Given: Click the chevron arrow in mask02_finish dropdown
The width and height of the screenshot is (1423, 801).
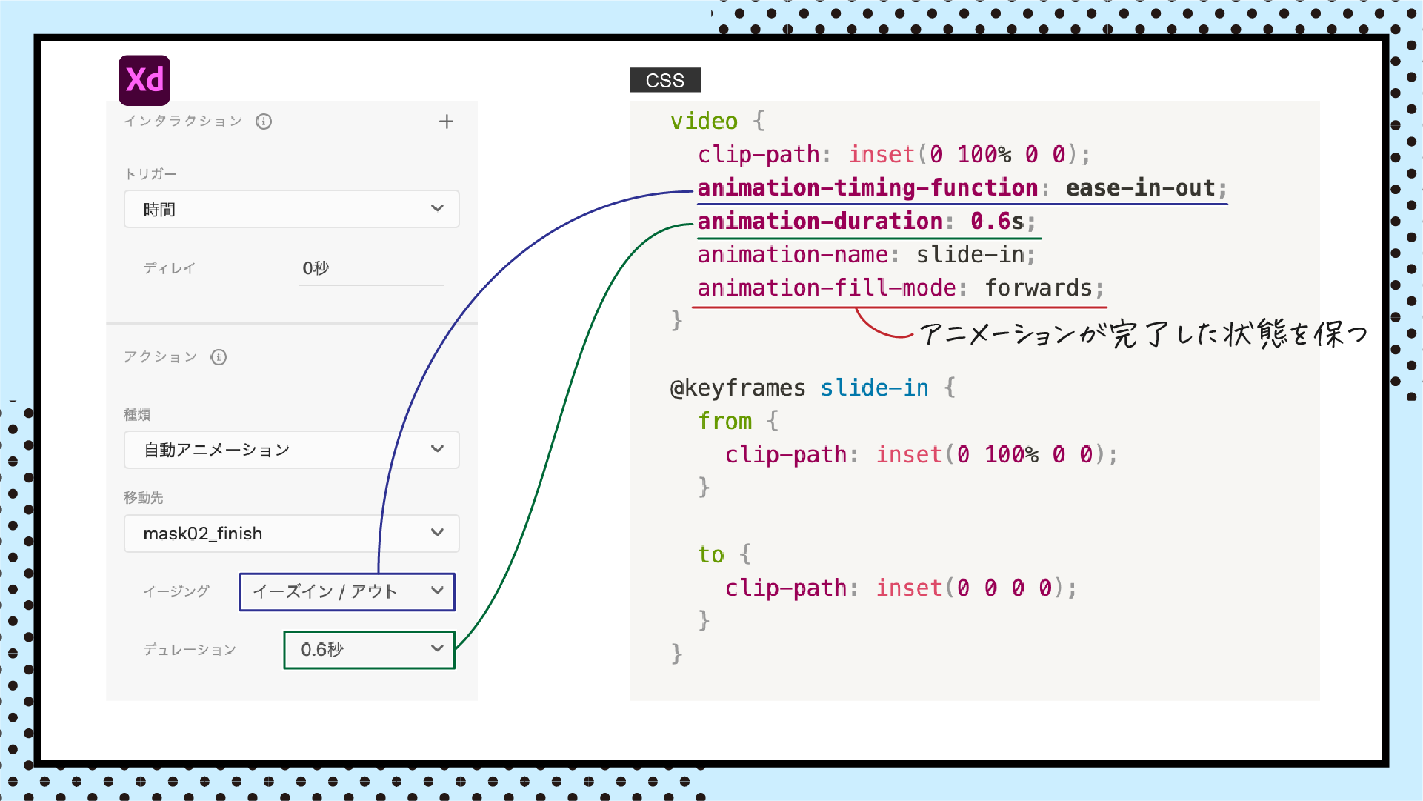Looking at the screenshot, I should pyautogui.click(x=437, y=533).
